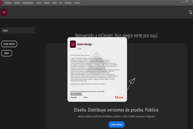This screenshot has width=193, height=129.
Task: Open the Ventana menu
Action: coord(68,3)
